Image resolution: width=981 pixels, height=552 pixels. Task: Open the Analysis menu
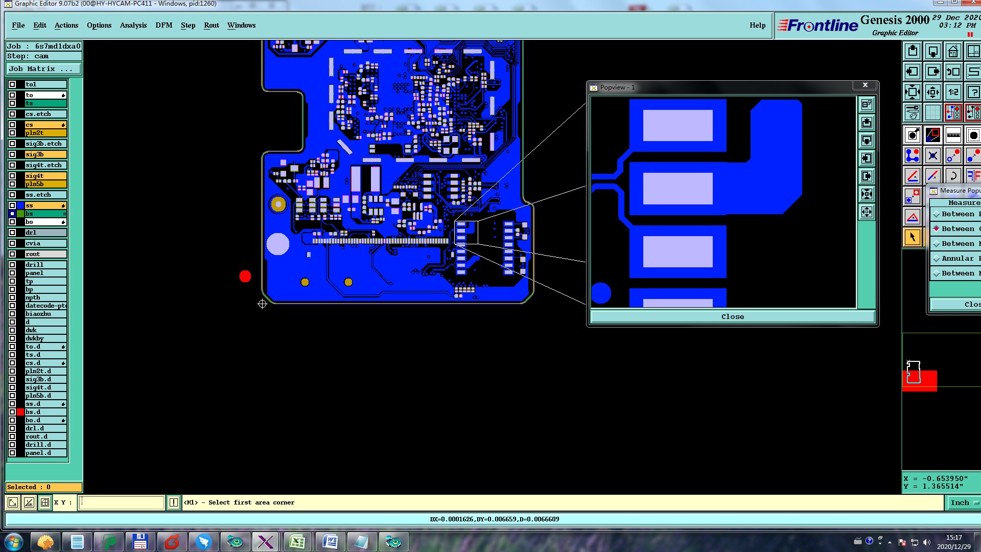[x=133, y=25]
